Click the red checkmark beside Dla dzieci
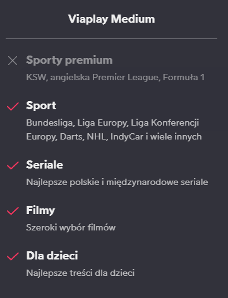 13,256
